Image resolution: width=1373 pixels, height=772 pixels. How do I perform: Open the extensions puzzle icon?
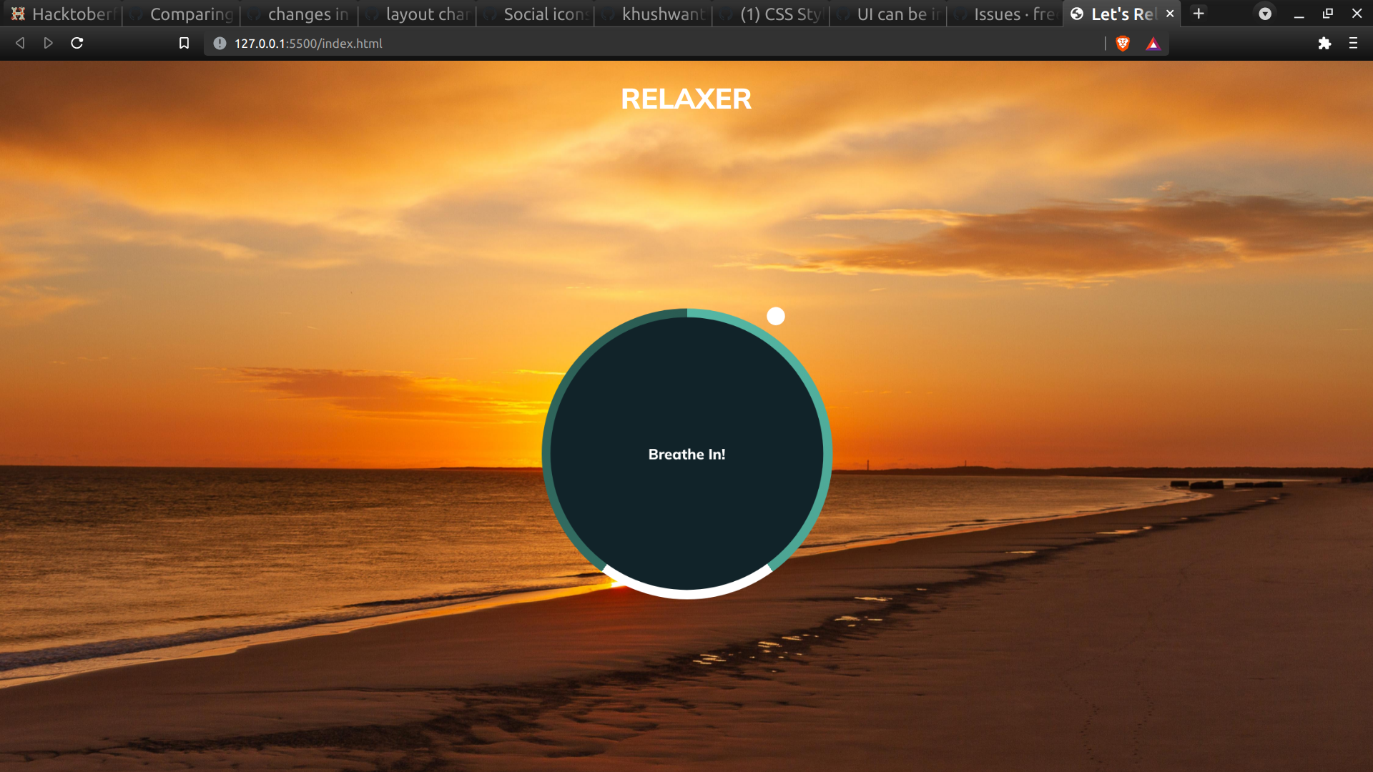(x=1324, y=44)
